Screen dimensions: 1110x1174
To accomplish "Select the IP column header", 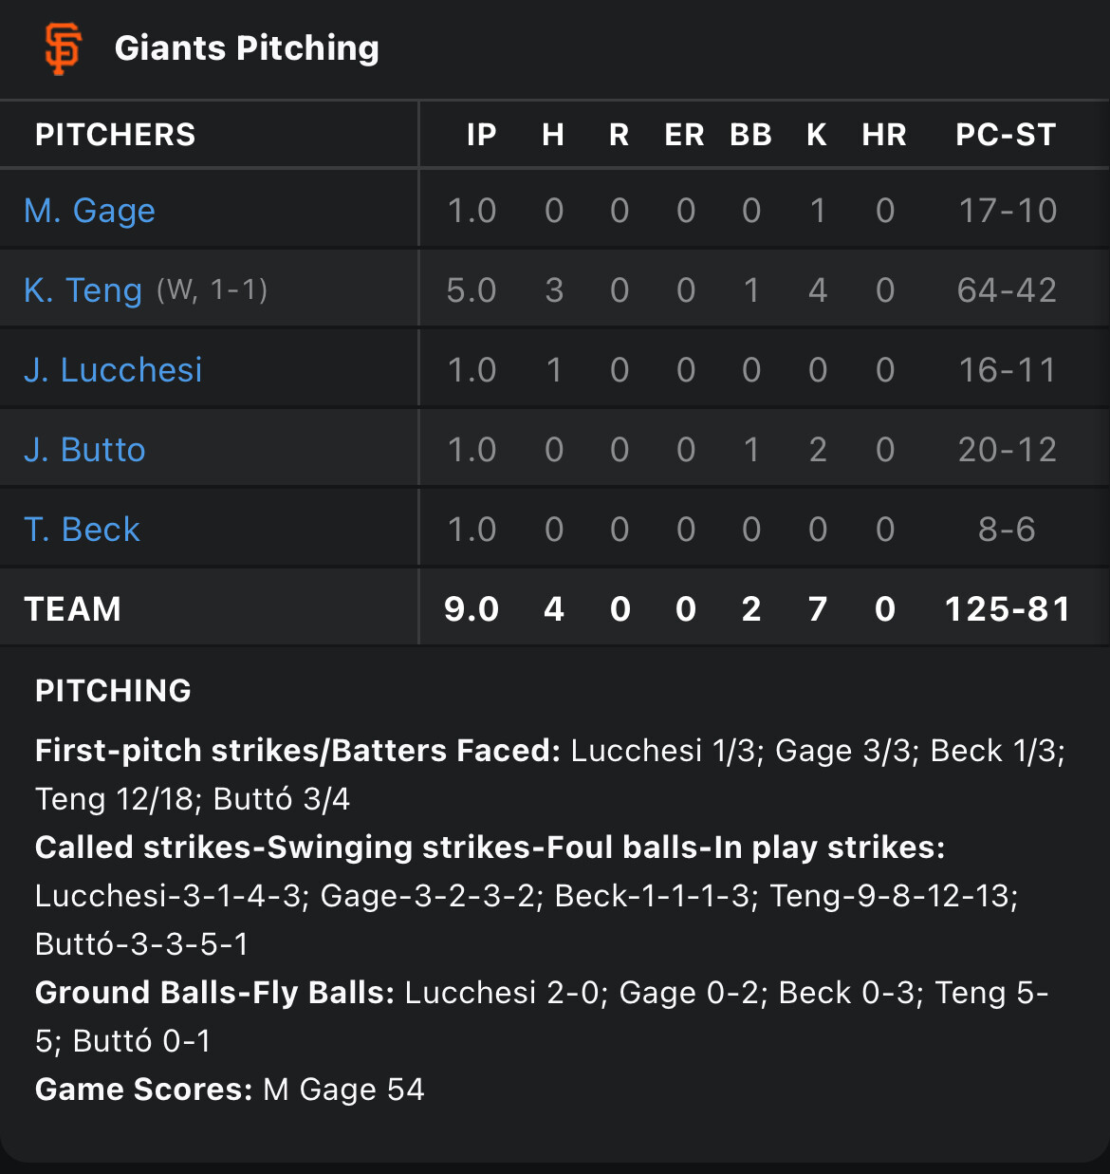I will [481, 135].
